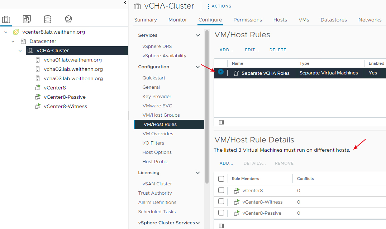This screenshot has width=386, height=229.
Task: Check the vCenter8-Passive rule member checkbox
Action: pyautogui.click(x=221, y=213)
